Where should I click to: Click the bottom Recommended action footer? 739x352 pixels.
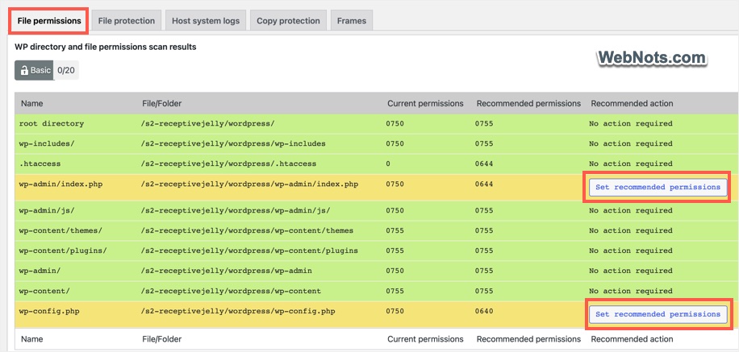point(632,339)
